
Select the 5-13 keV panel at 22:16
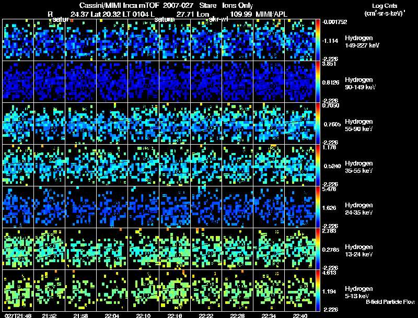point(175,290)
